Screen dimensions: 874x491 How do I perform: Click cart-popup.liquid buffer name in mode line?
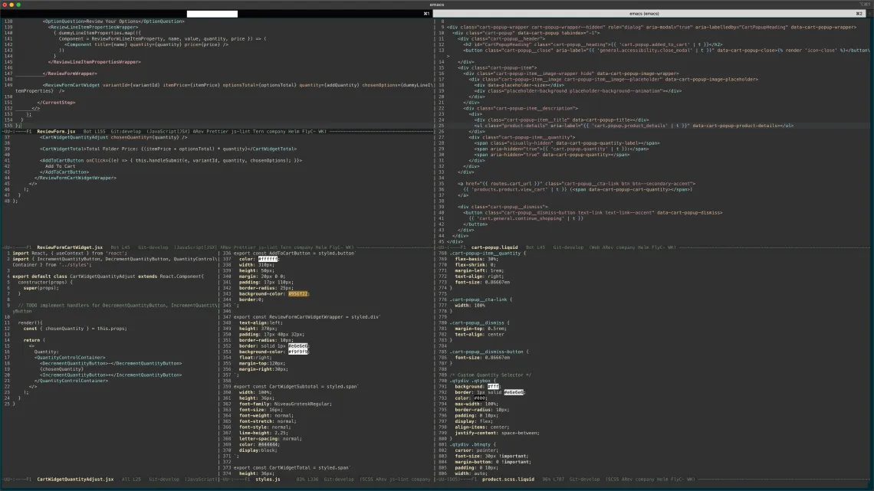(495, 247)
